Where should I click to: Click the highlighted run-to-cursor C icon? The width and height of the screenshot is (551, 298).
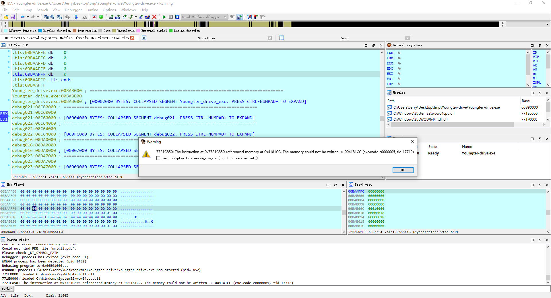(239, 17)
